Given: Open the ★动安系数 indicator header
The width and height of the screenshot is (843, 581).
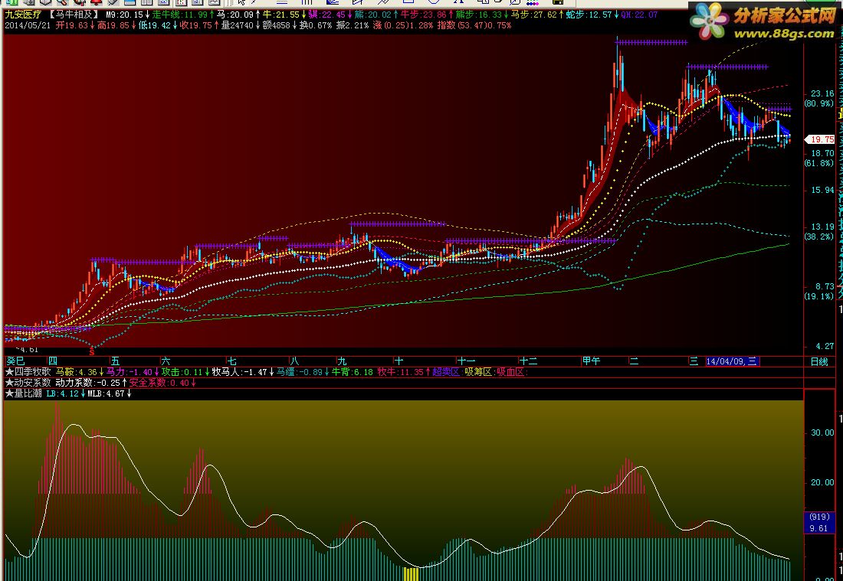Looking at the screenshot, I should pos(28,382).
